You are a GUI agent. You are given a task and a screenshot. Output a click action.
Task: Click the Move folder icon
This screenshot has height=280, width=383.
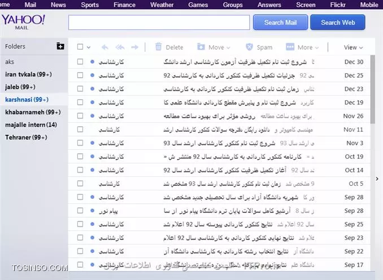(201, 47)
